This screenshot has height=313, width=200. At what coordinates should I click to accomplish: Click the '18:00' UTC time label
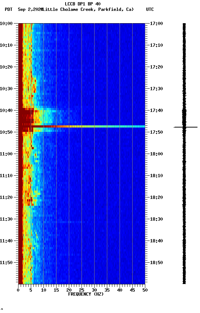[157, 154]
